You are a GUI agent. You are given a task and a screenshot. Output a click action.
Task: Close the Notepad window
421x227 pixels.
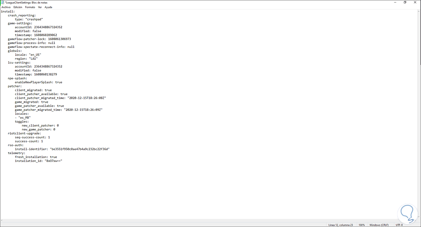(x=415, y=2)
